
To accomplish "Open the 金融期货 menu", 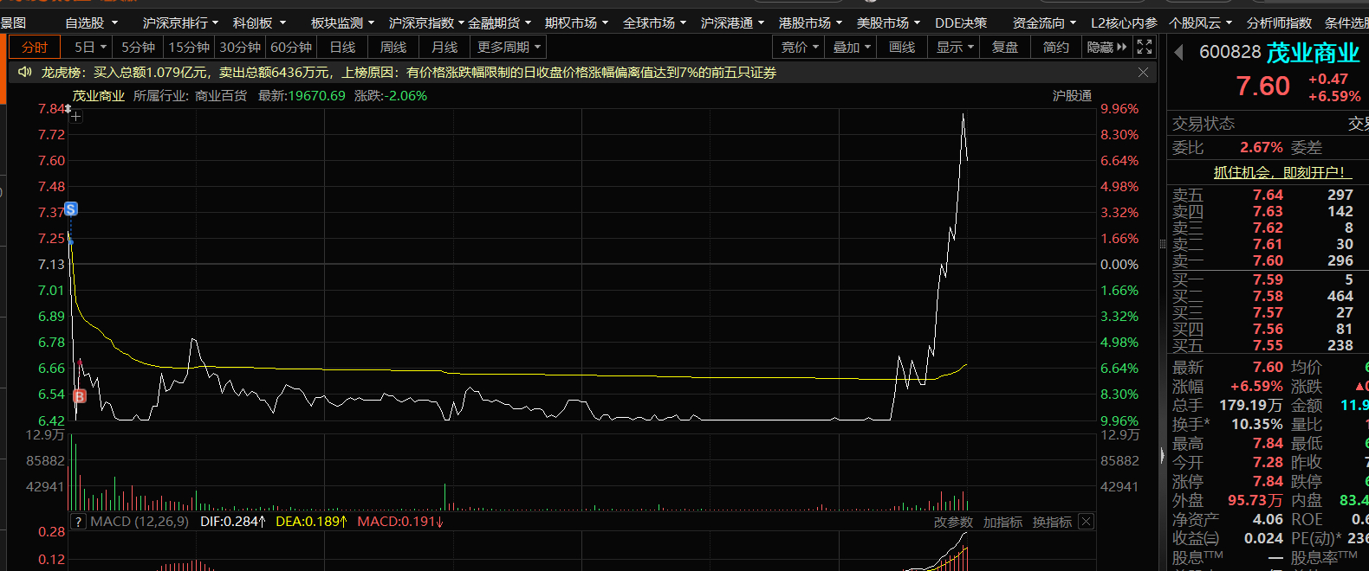I will (499, 22).
